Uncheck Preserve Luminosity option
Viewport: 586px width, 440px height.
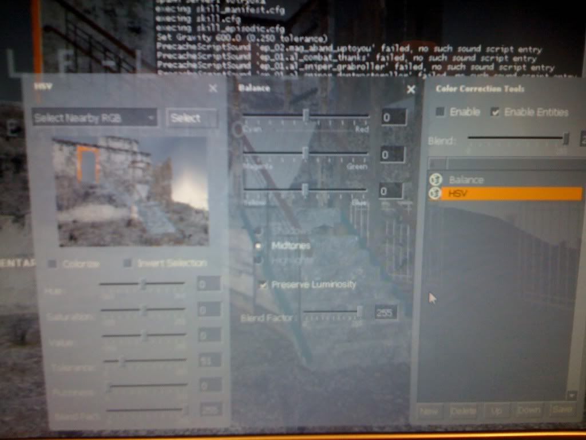tap(263, 284)
